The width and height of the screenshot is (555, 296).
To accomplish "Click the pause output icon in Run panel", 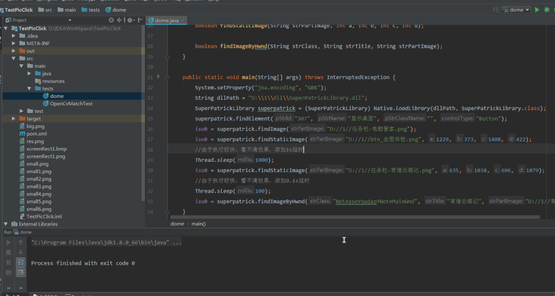I will tap(9, 263).
